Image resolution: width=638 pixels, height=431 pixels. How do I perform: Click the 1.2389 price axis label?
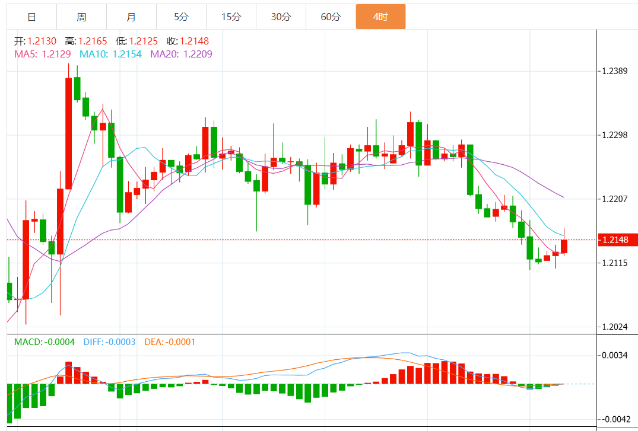pyautogui.click(x=615, y=71)
